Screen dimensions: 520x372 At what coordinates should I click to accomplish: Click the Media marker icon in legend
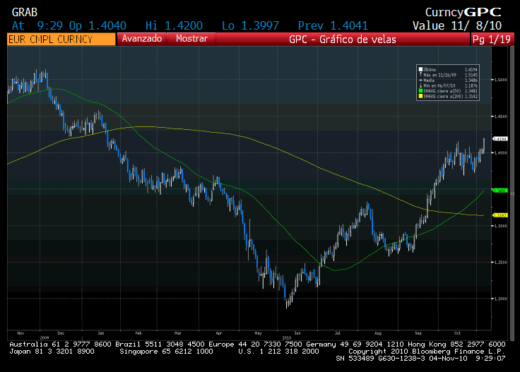pos(420,80)
